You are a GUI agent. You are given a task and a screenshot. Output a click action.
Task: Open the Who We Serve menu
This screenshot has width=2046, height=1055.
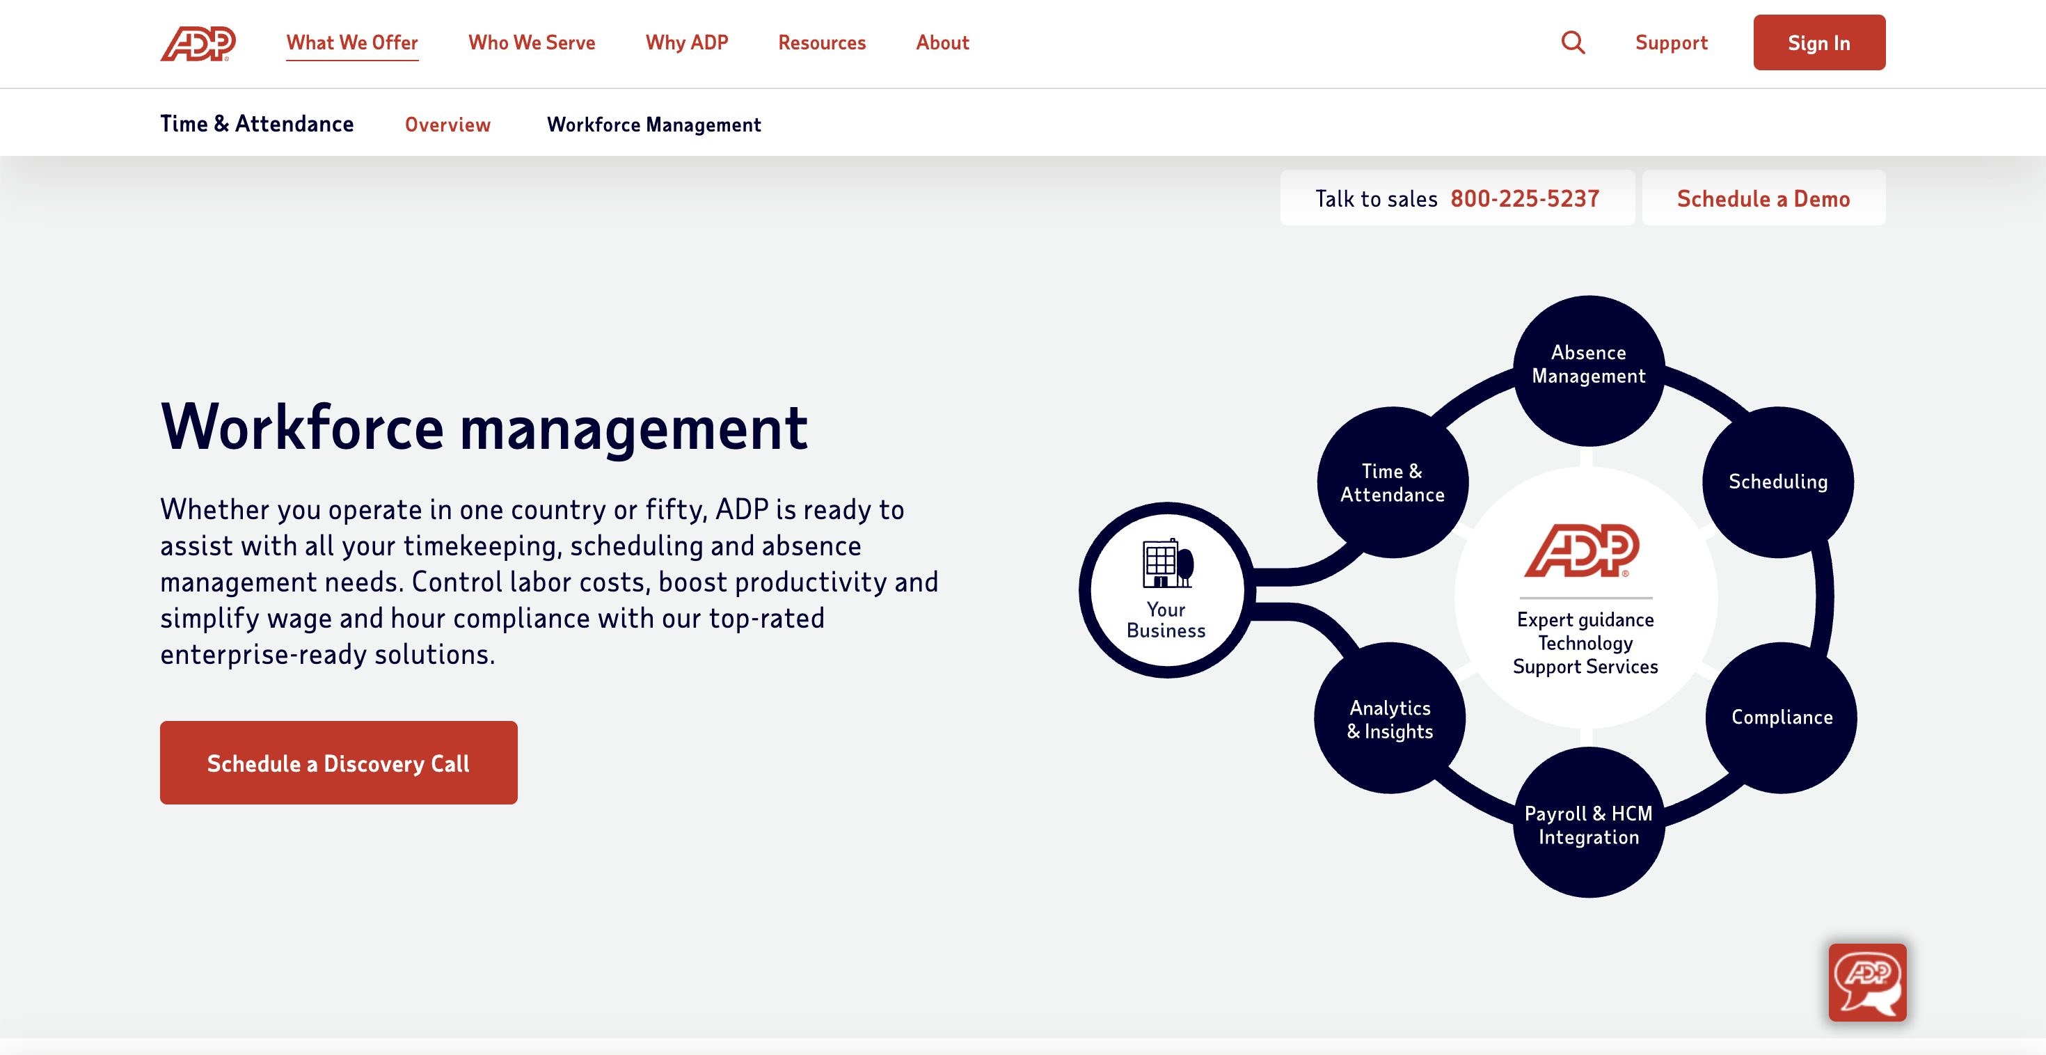click(x=532, y=42)
